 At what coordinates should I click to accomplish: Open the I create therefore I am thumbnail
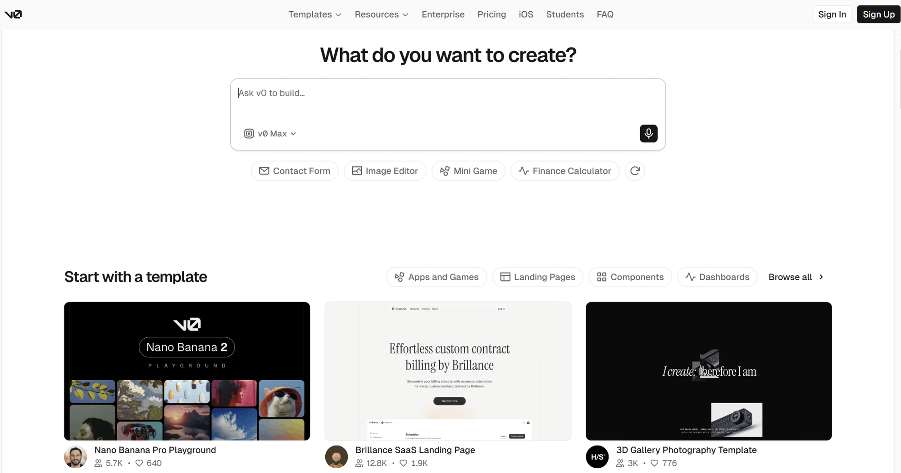pyautogui.click(x=709, y=371)
